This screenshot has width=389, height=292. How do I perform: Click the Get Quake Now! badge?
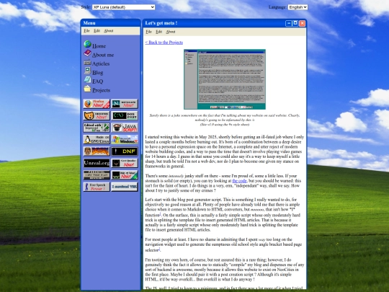[x=125, y=163]
